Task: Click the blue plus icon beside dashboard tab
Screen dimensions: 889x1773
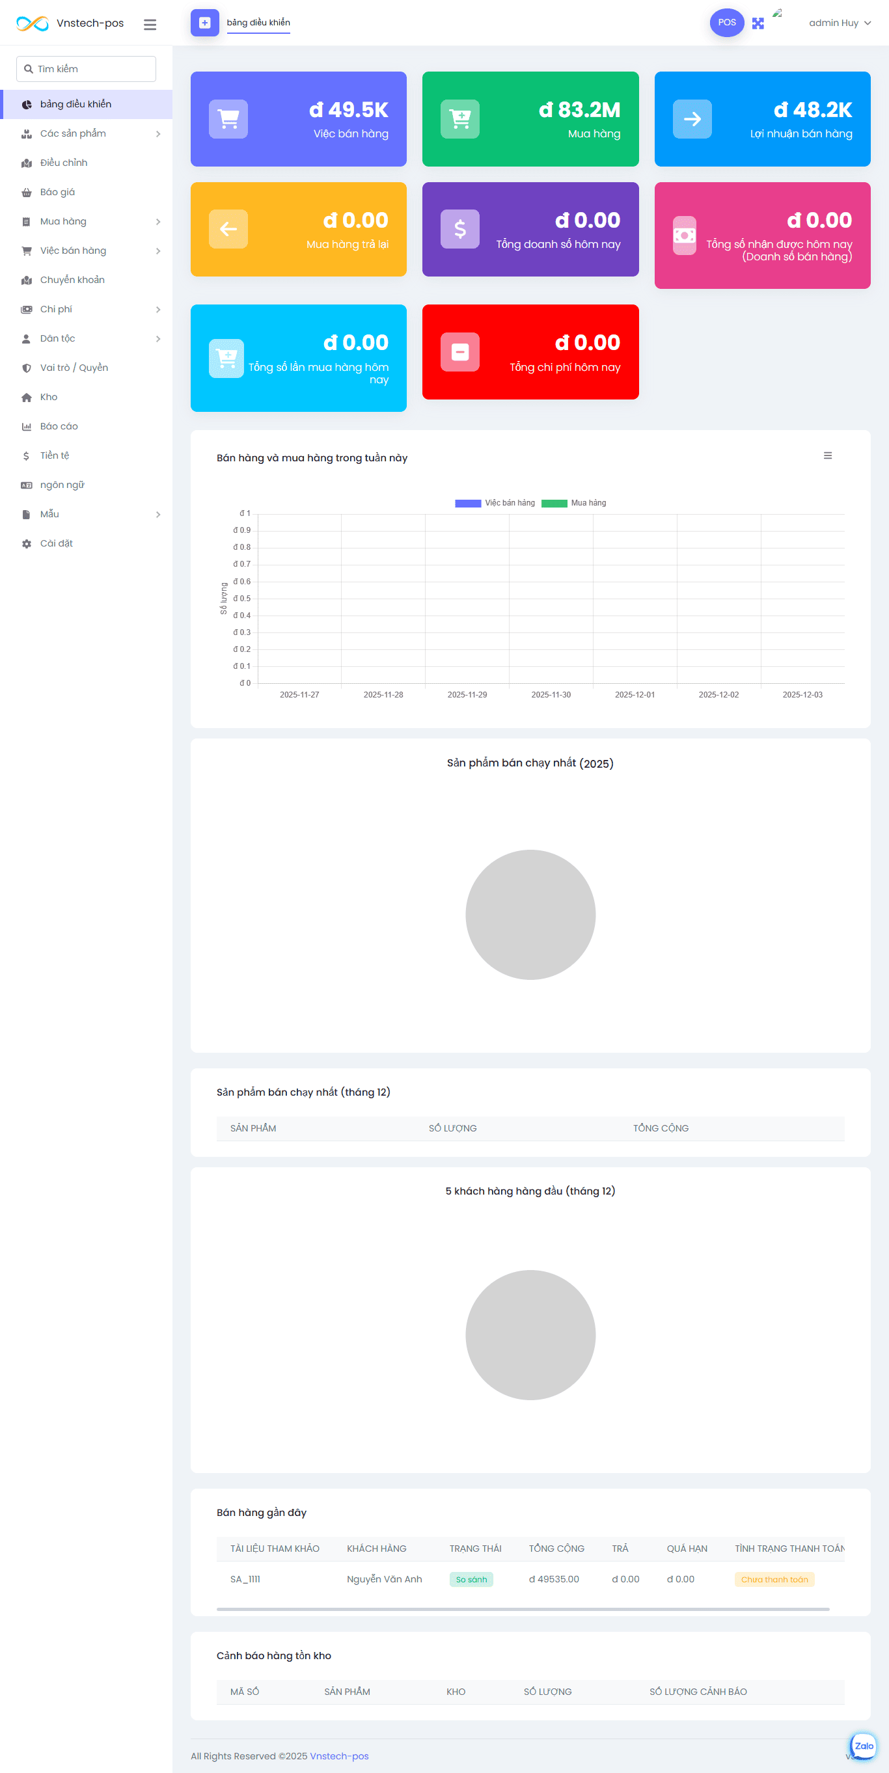Action: pos(204,23)
